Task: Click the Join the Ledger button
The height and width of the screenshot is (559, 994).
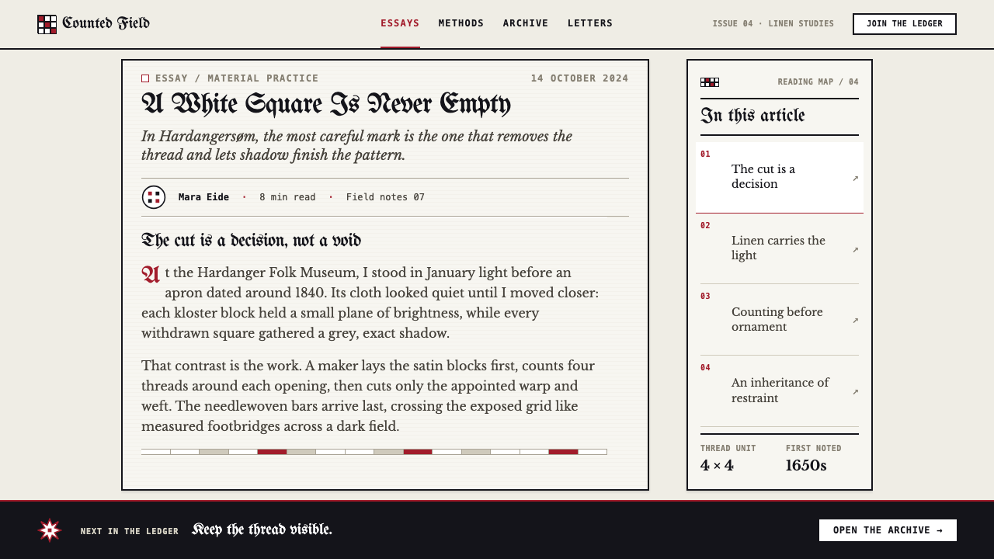Action: [905, 24]
